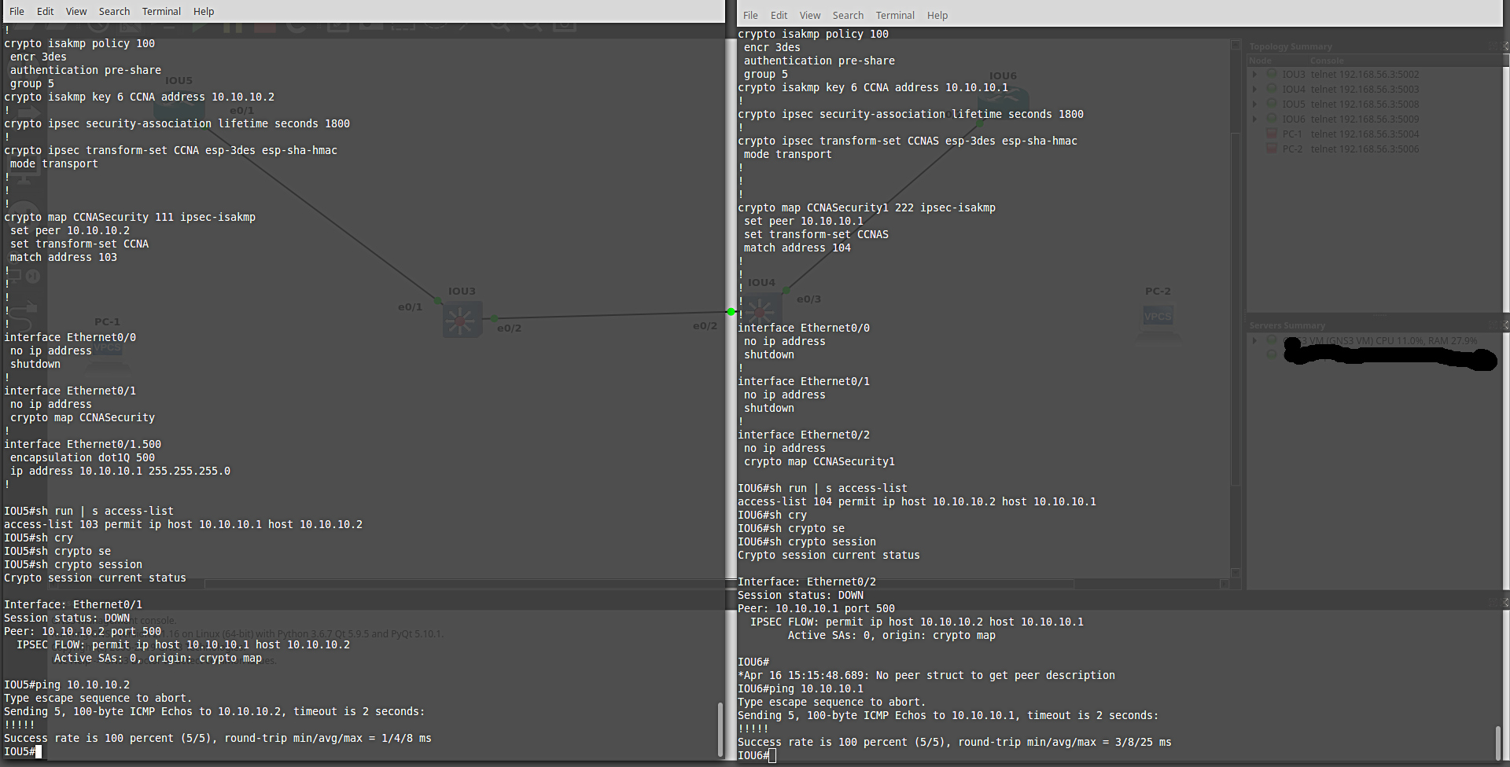The image size is (1510, 767).
Task: Open File menu in left IOU5 terminal
Action: pyautogui.click(x=17, y=11)
